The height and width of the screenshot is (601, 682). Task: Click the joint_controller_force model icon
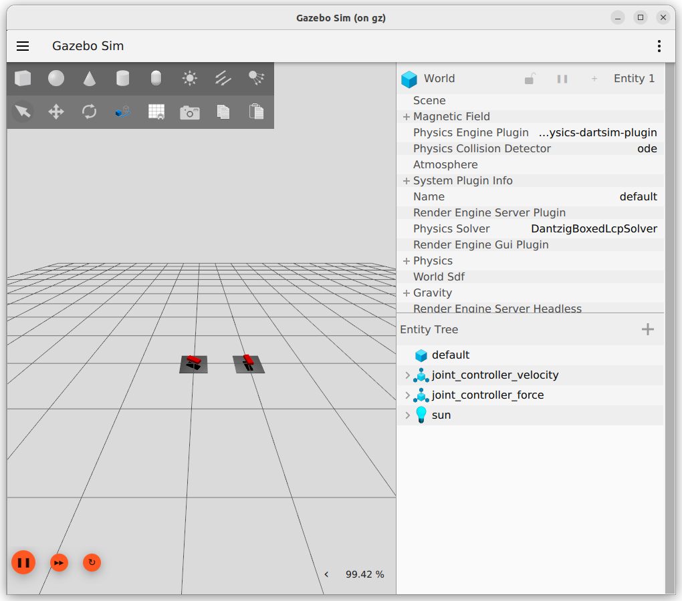421,395
